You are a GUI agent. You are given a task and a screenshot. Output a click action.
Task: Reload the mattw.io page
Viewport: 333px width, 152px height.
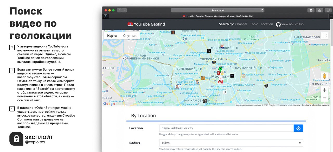(x=262, y=10)
